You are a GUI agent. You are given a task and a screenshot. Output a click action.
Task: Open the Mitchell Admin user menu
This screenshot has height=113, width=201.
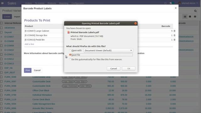coord(188,3)
